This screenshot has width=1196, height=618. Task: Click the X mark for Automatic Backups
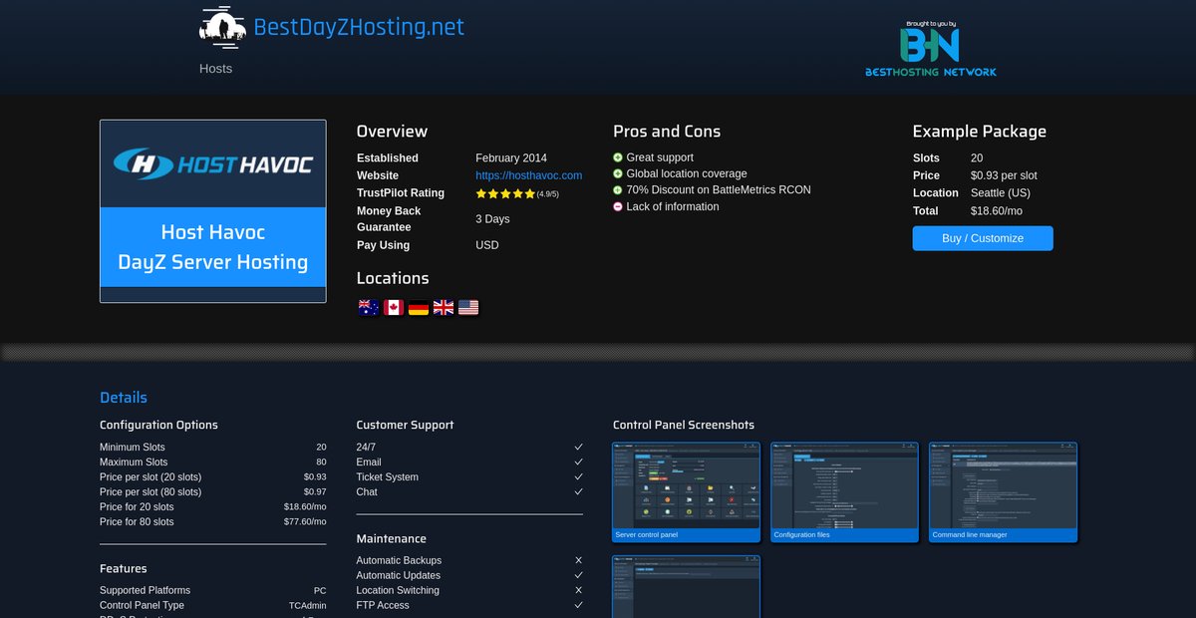pos(578,561)
